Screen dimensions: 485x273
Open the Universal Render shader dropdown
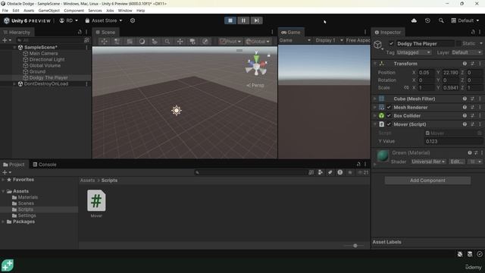pos(428,162)
